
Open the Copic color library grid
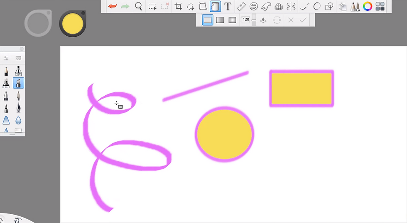coord(380,6)
